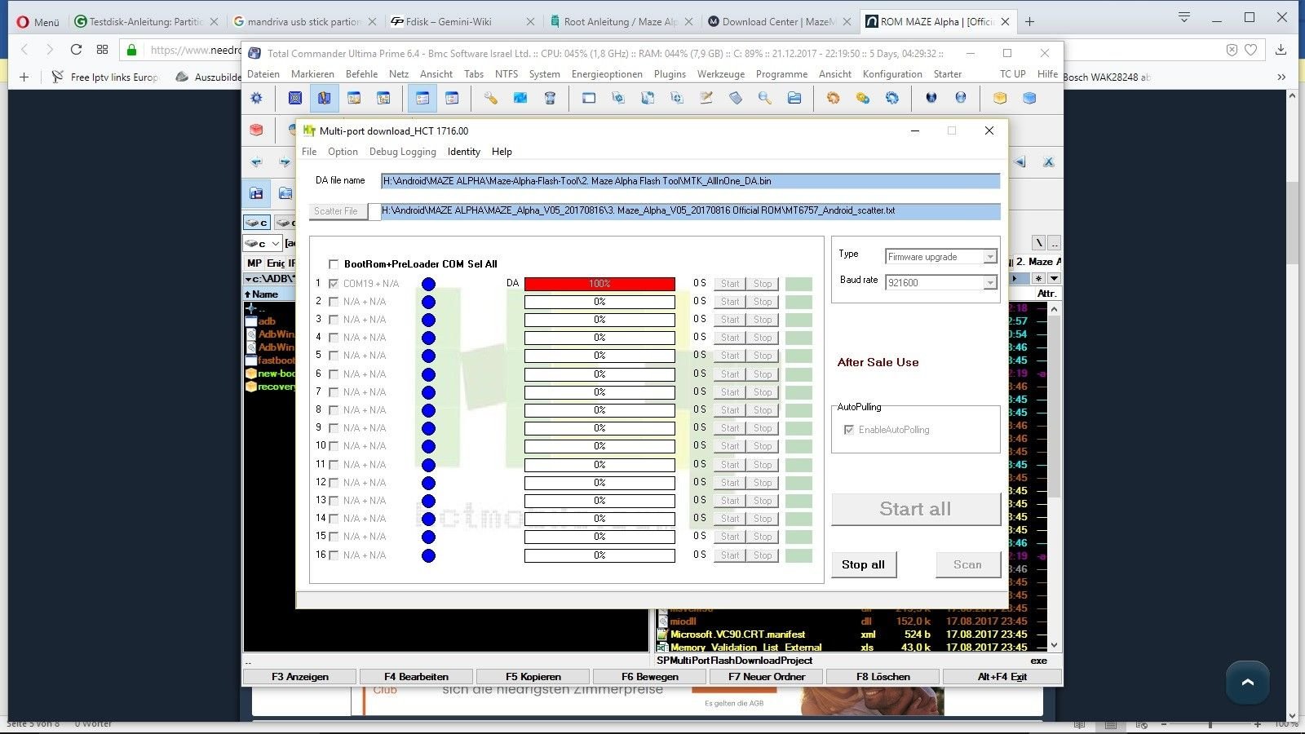Open the Baud rate dropdown showing 921600

tap(941, 283)
